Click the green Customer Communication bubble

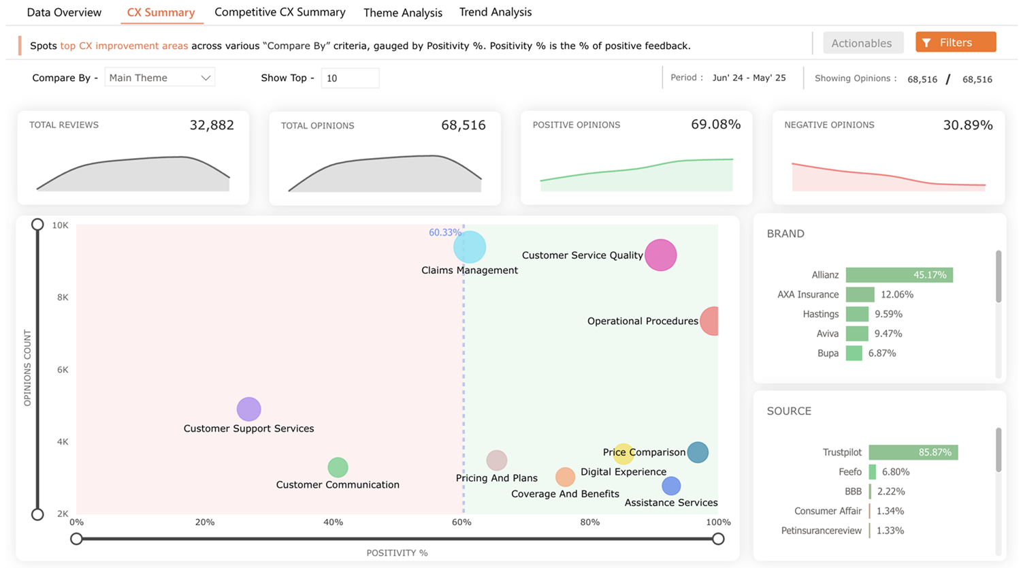pos(338,467)
